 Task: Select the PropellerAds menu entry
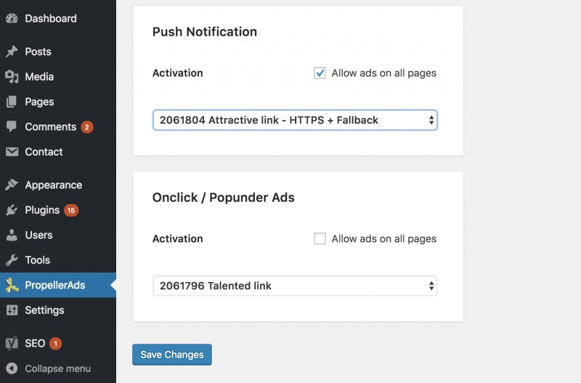coord(54,285)
